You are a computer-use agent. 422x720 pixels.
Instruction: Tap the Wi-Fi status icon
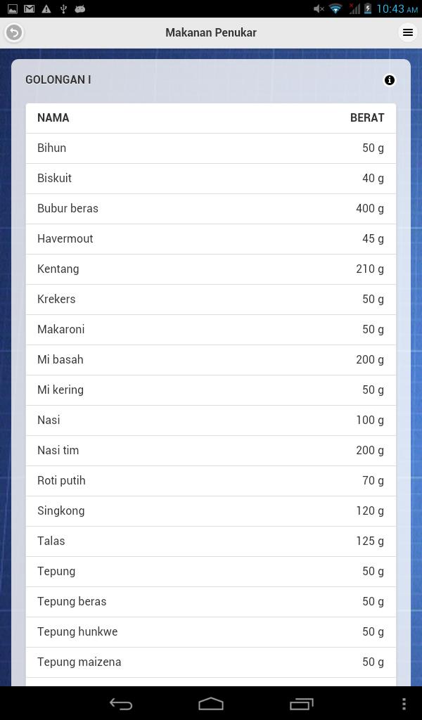coord(335,8)
